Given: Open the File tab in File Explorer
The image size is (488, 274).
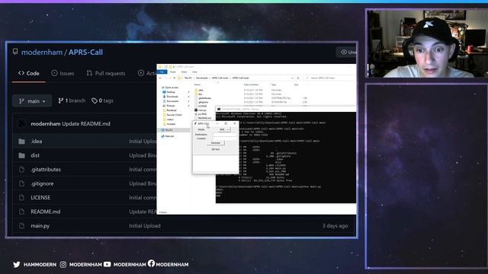Looking at the screenshot, I should click(x=162, y=72).
